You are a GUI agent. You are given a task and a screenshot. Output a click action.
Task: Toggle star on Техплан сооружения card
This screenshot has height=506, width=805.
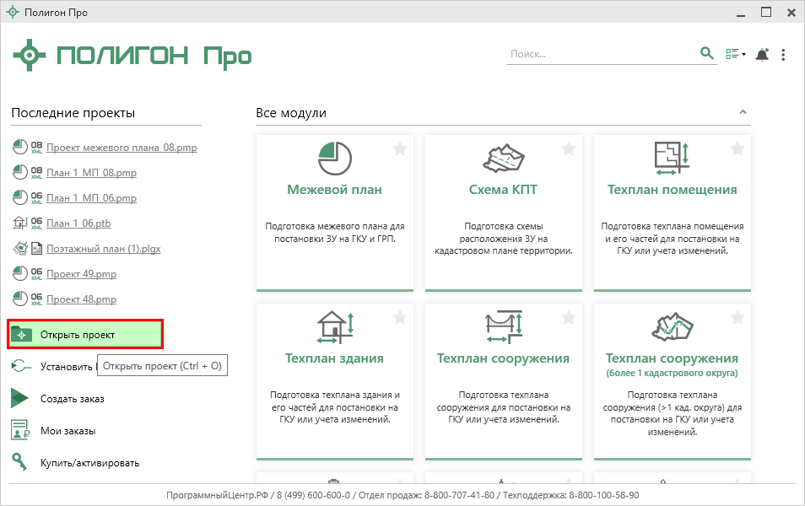pyautogui.click(x=569, y=318)
